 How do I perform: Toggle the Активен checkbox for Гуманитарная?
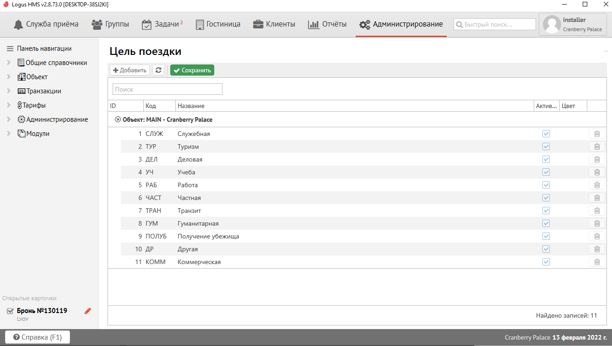[546, 223]
